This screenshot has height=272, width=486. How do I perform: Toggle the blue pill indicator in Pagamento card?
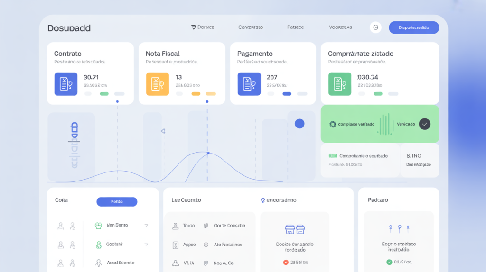[287, 94]
